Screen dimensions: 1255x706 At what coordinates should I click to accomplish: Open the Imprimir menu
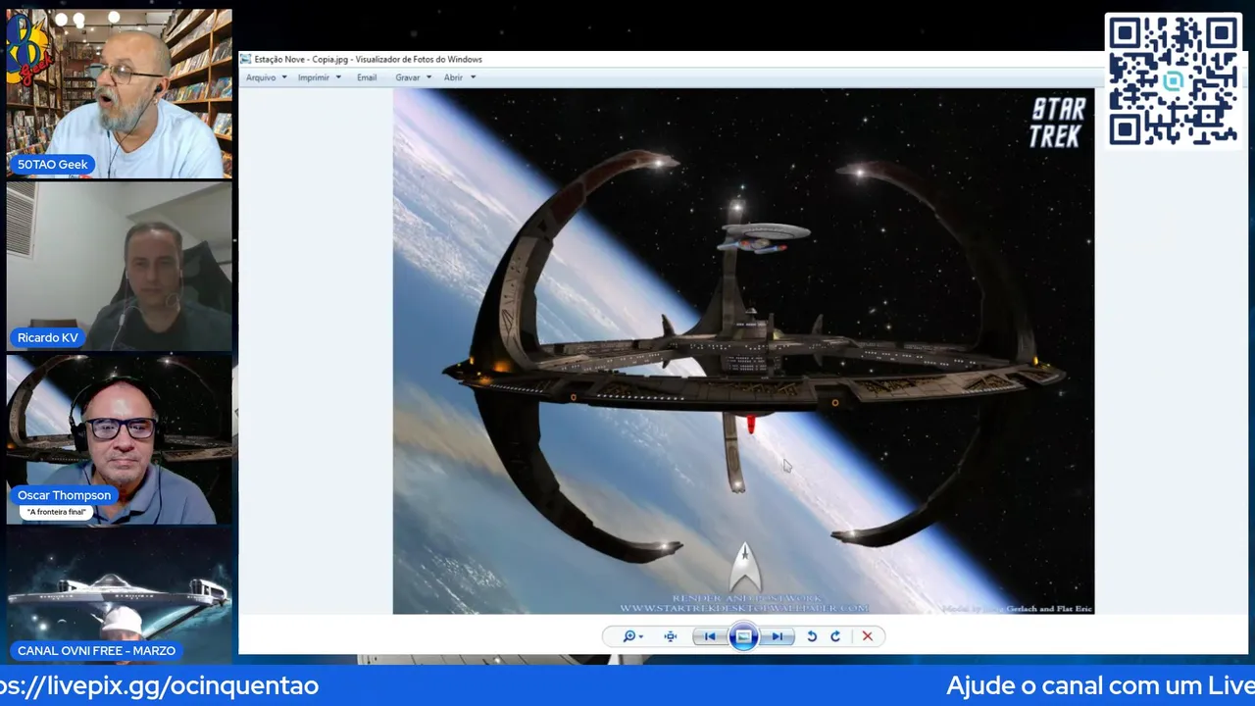[319, 77]
